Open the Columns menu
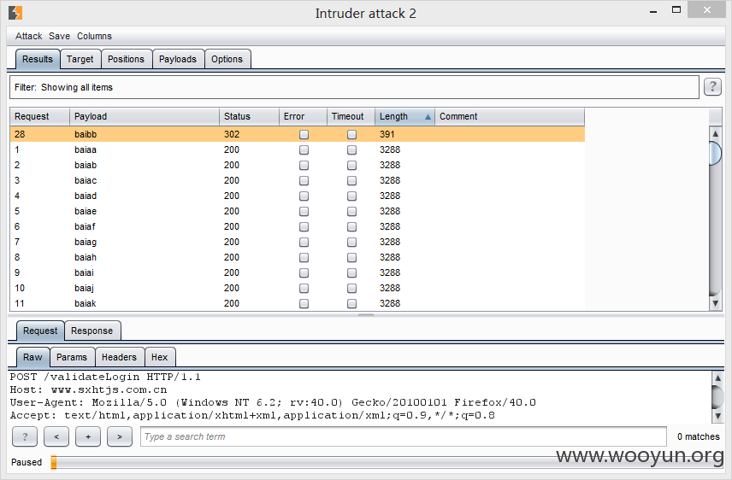The height and width of the screenshot is (480, 732). tap(94, 36)
